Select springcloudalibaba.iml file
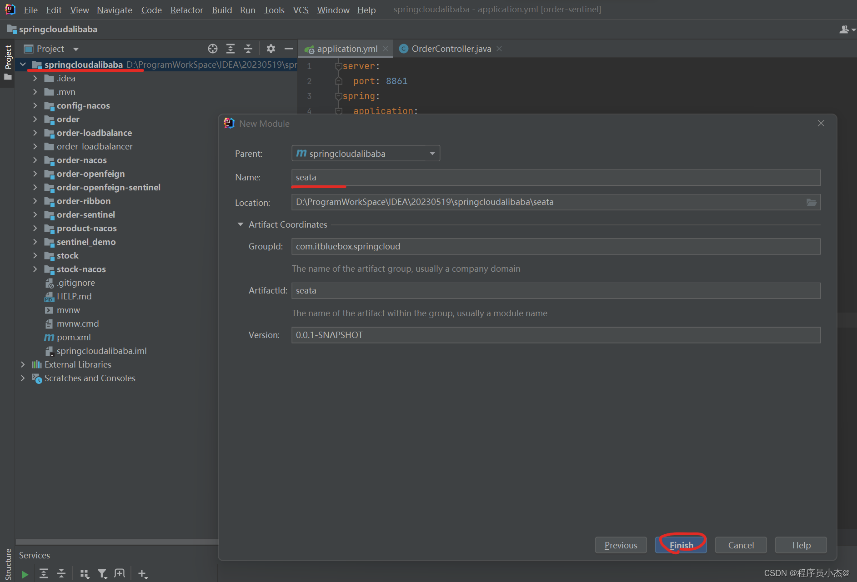 101,351
